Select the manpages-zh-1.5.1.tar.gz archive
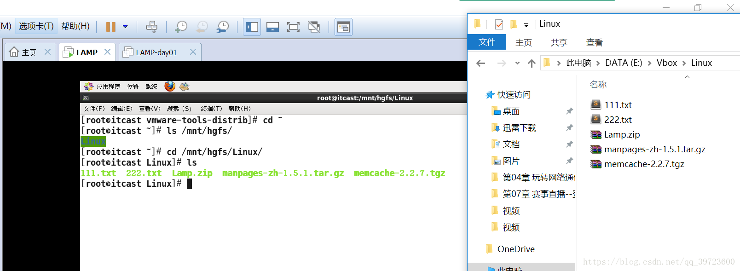The height and width of the screenshot is (271, 740). [x=654, y=149]
